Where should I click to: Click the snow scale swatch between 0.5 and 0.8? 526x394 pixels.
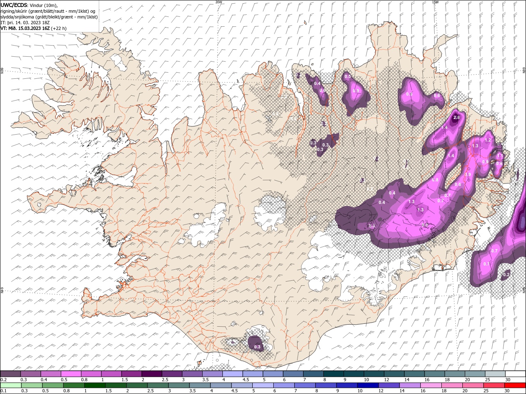point(71,374)
